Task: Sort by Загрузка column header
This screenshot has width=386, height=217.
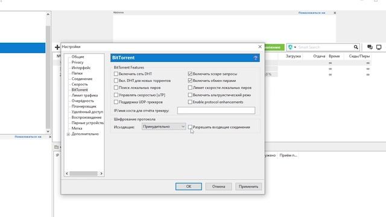Action: (293, 56)
